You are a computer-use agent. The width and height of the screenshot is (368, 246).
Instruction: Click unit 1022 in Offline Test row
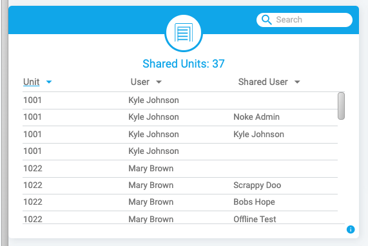coord(33,219)
